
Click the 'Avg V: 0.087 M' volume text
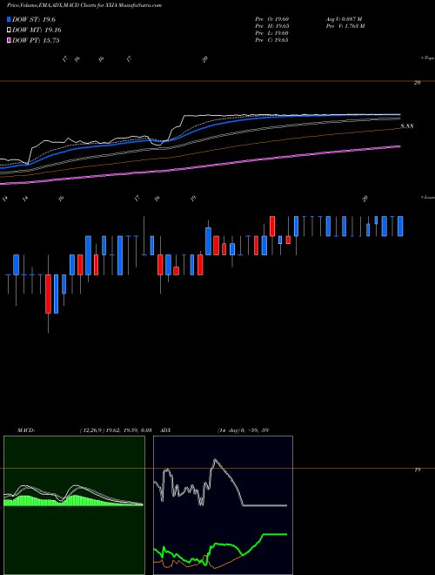(x=343, y=19)
